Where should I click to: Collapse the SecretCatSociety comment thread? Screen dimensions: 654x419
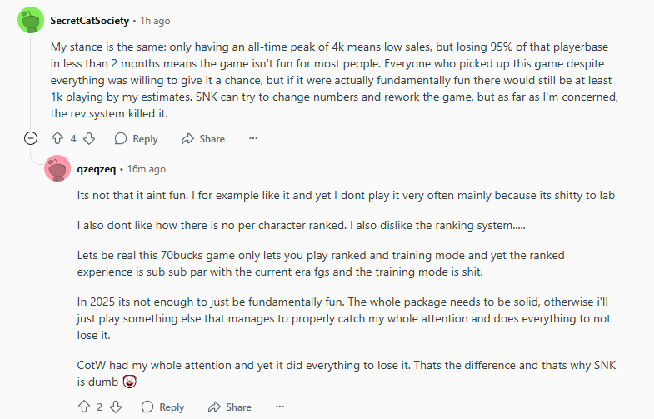[x=31, y=139]
